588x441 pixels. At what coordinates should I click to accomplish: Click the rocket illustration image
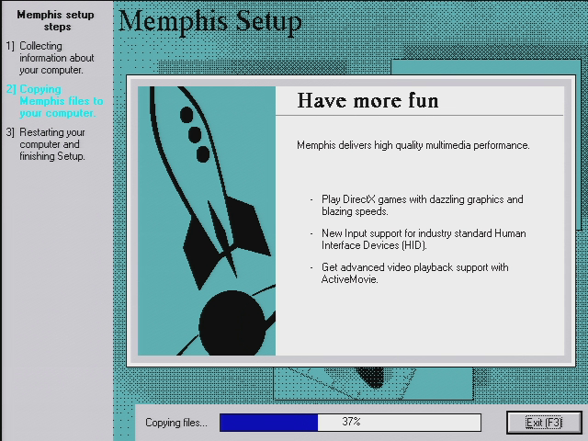tap(207, 220)
